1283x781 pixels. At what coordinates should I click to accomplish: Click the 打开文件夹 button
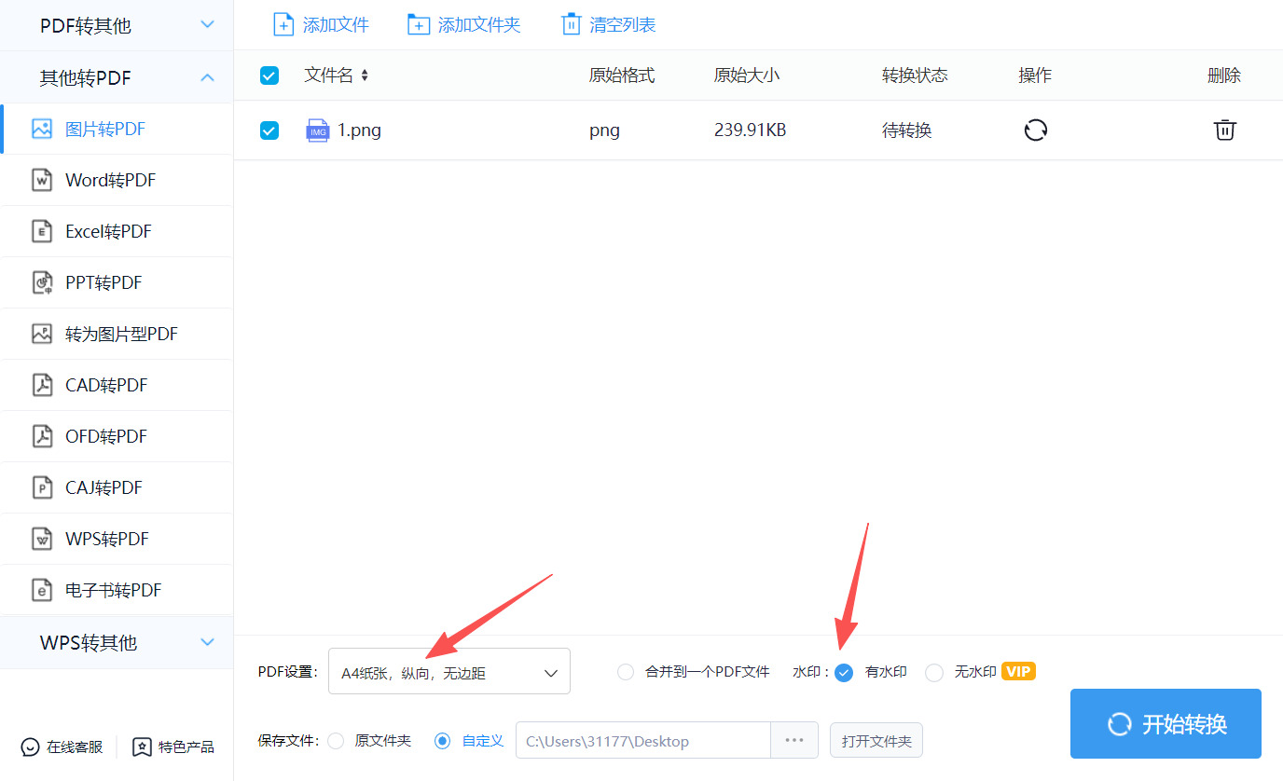876,741
